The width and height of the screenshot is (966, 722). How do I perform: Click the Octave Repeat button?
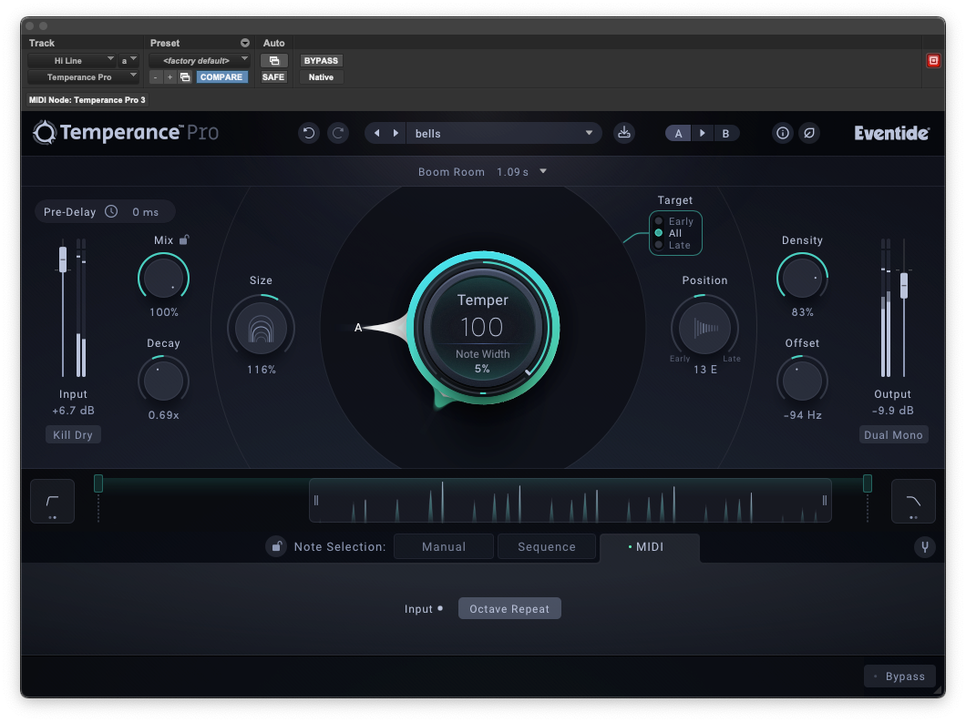(509, 609)
